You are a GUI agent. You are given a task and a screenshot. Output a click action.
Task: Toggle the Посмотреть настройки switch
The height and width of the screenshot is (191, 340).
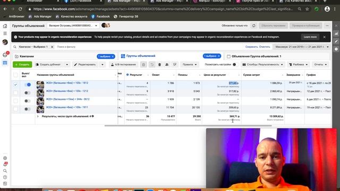[235, 65]
